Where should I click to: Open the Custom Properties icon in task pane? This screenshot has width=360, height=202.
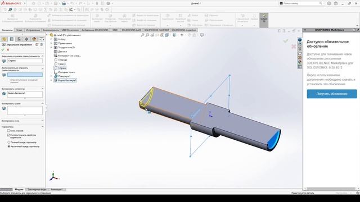(300, 67)
